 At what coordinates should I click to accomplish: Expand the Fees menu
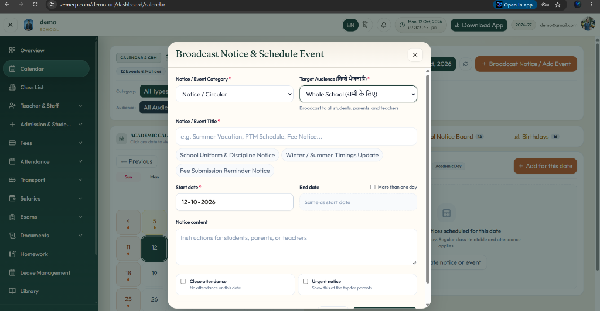[46, 143]
